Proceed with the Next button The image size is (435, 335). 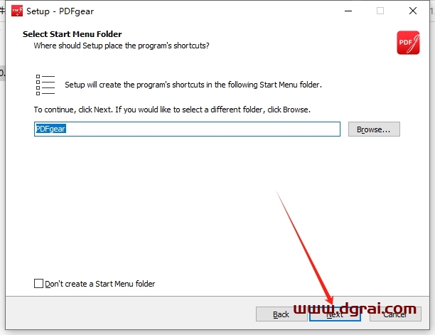click(335, 314)
